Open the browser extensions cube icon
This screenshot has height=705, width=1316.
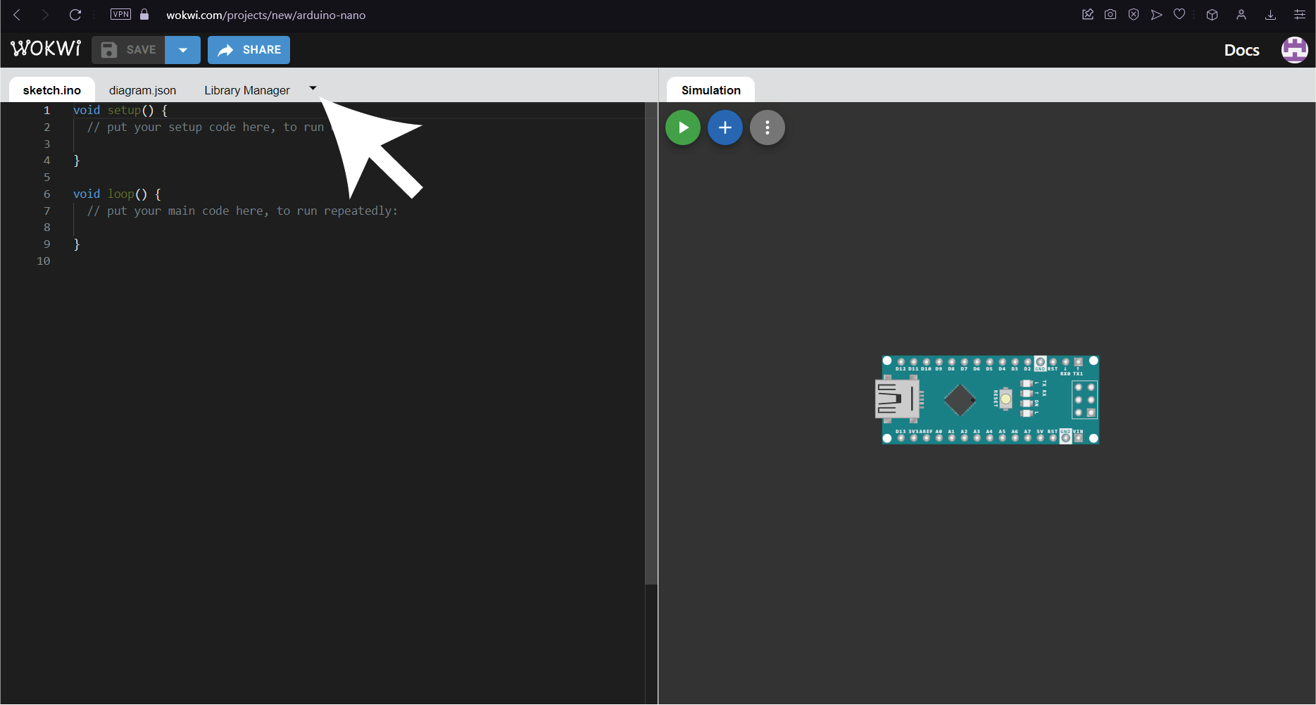pos(1212,14)
